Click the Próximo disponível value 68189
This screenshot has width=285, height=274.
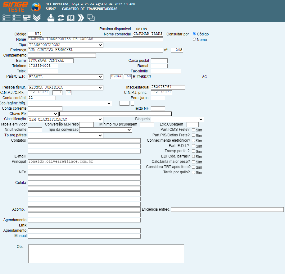(x=142, y=29)
